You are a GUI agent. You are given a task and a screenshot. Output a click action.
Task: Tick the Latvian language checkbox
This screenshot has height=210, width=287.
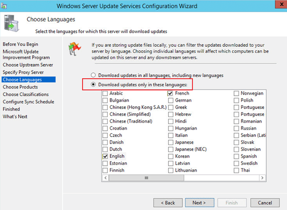pos(171,163)
